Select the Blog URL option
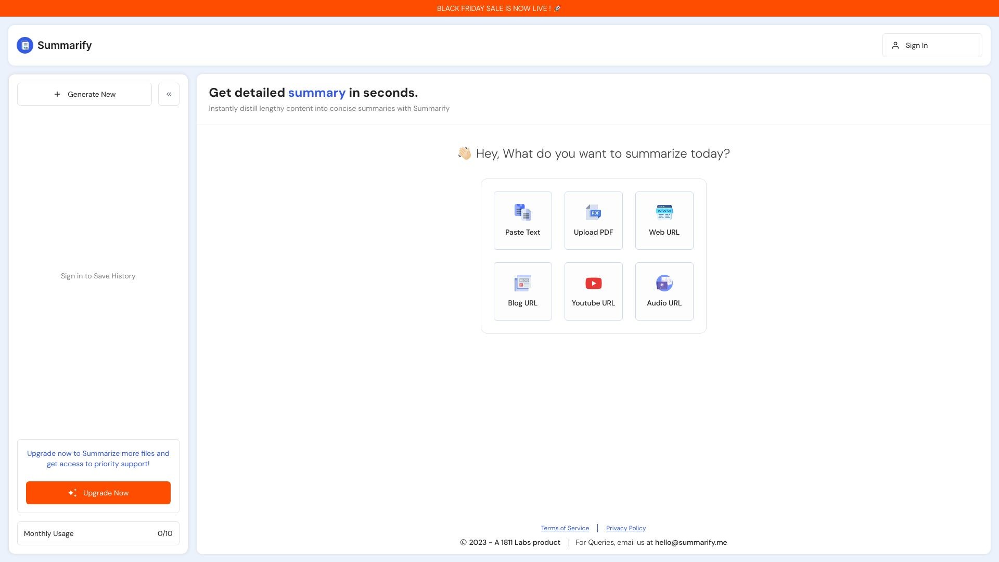The width and height of the screenshot is (999, 562). [x=522, y=291]
